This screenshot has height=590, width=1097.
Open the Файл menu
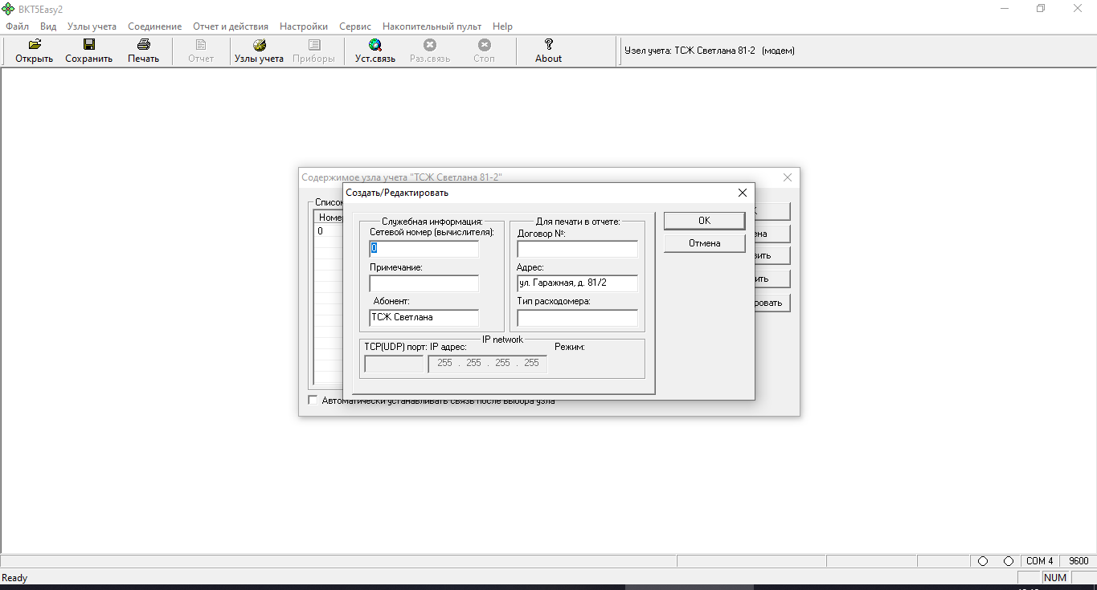tap(17, 26)
